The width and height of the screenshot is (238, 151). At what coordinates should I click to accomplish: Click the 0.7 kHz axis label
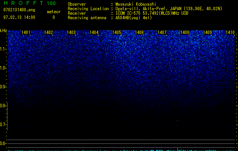pyautogui.click(x=3, y=125)
